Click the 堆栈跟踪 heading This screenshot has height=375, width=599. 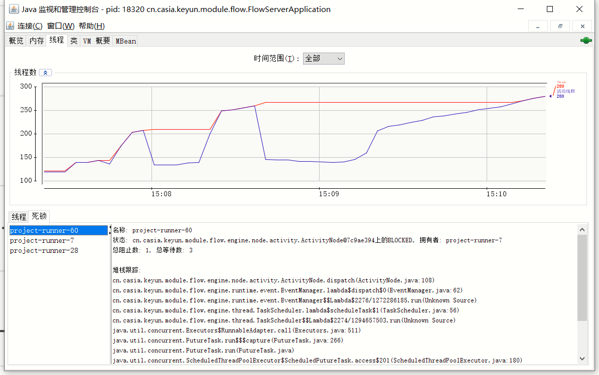tap(126, 270)
